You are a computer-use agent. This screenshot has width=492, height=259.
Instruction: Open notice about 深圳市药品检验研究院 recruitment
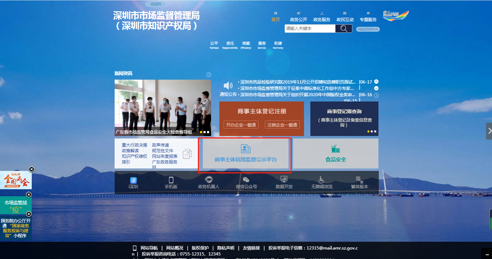pos(298,82)
